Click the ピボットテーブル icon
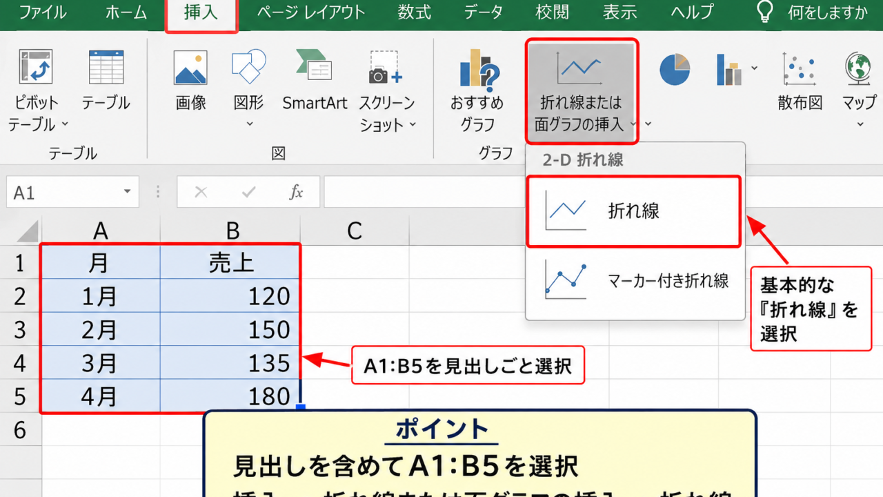 tap(36, 68)
